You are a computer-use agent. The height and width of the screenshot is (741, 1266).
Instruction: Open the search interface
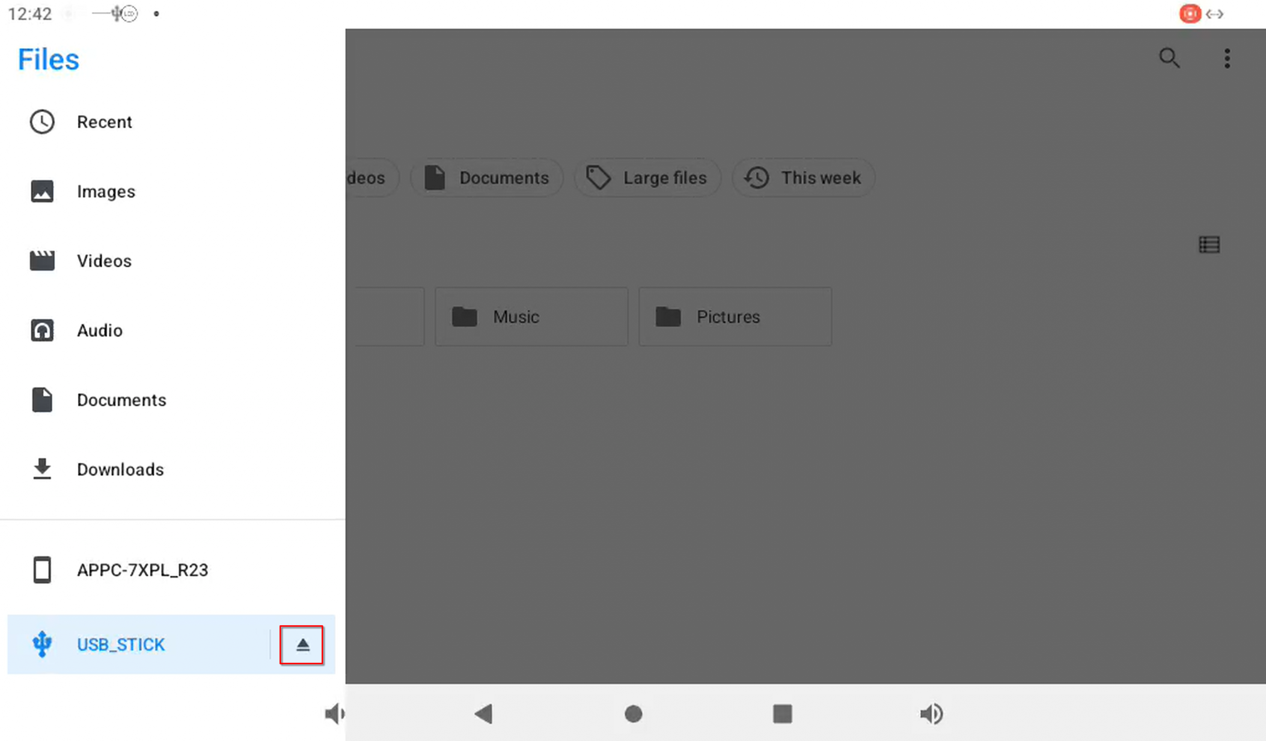1169,58
